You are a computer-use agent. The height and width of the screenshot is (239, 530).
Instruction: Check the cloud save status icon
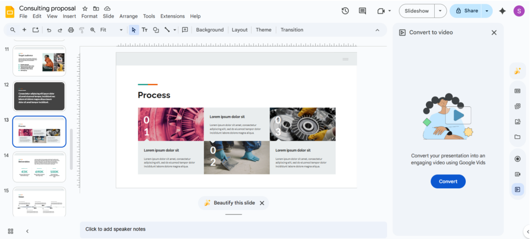[x=107, y=8]
